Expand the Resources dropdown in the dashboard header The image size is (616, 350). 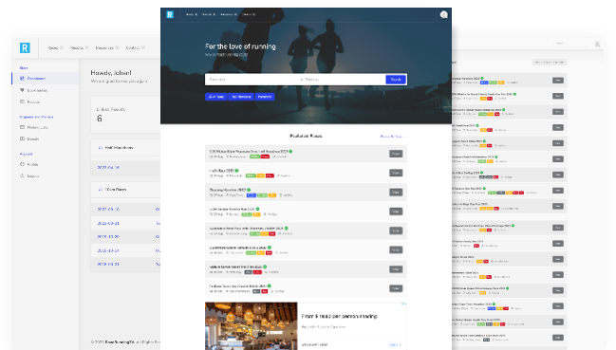pos(107,47)
